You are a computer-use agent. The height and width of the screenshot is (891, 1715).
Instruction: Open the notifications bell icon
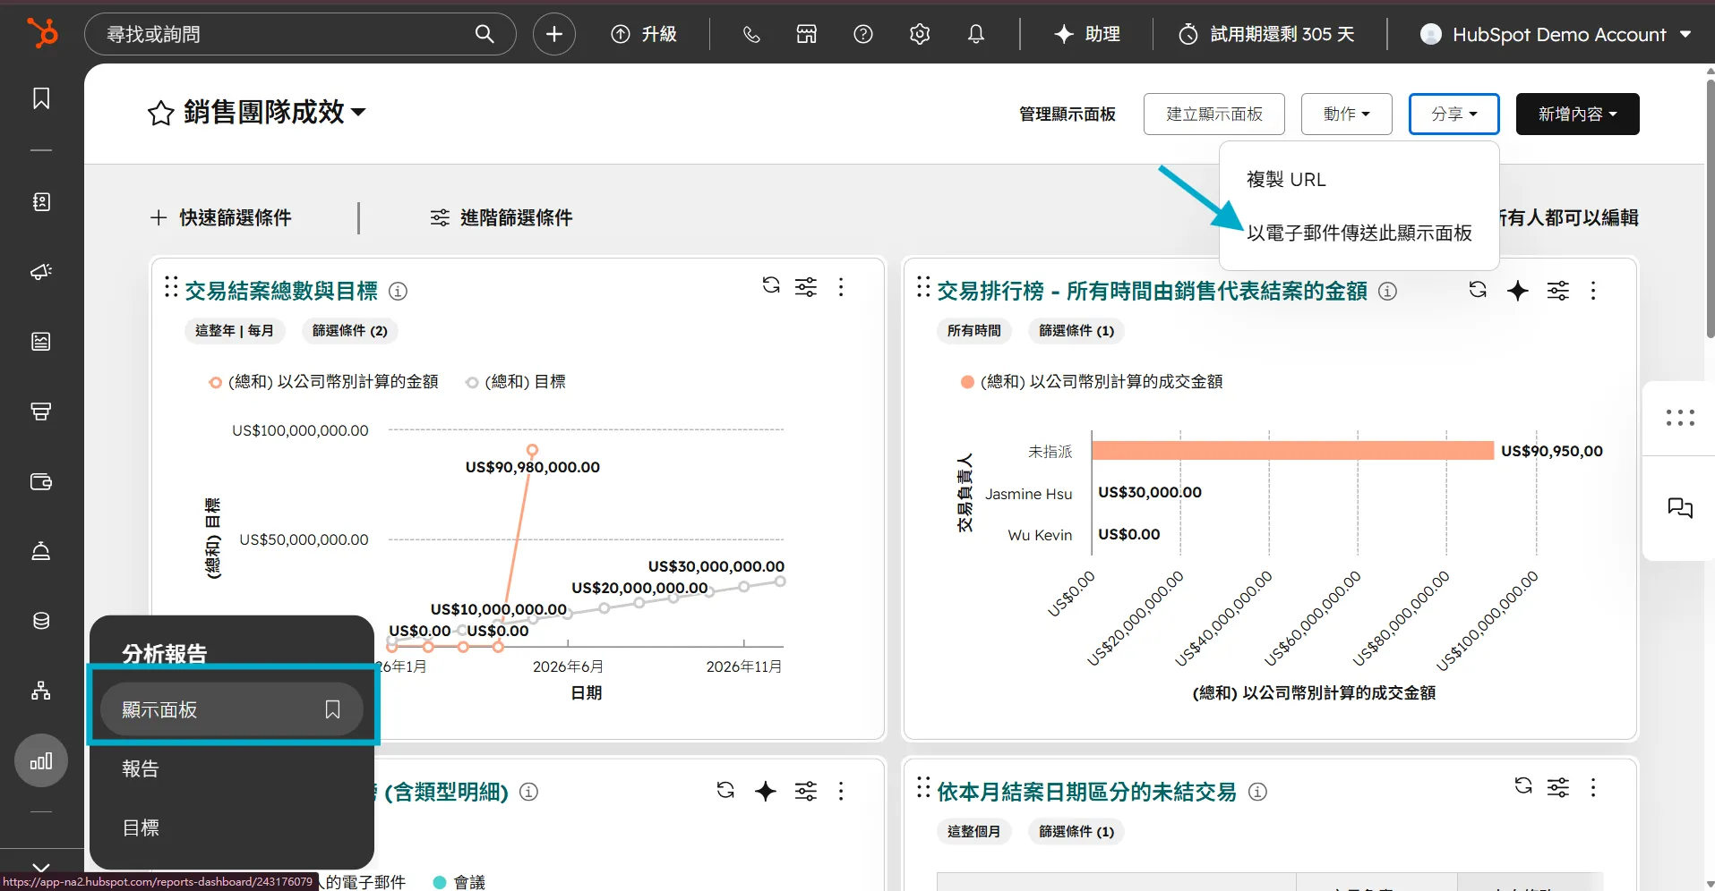(x=976, y=34)
